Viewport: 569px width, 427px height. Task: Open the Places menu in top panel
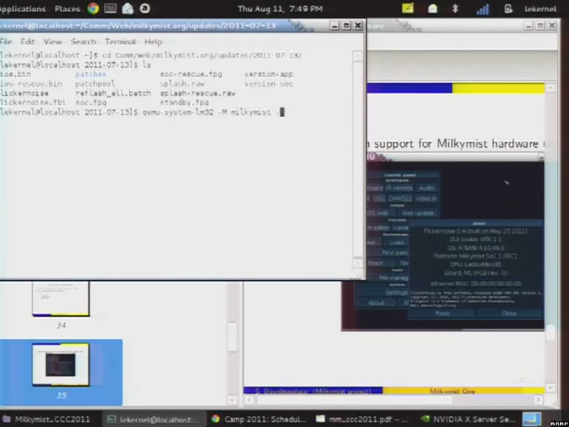coord(67,9)
